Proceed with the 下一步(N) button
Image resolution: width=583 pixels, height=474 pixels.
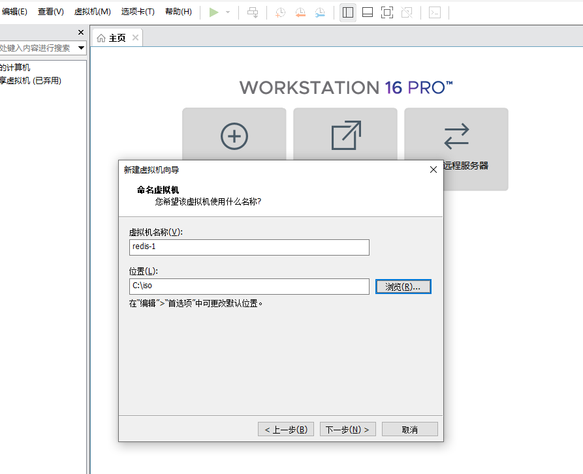coord(347,430)
